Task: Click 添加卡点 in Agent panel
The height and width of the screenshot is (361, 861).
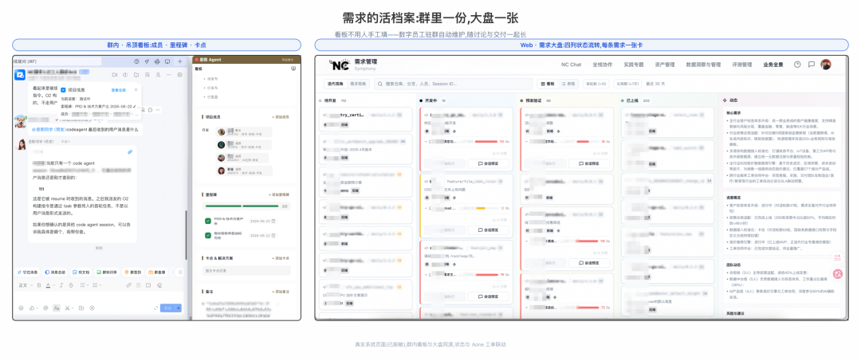Action: pyautogui.click(x=281, y=258)
